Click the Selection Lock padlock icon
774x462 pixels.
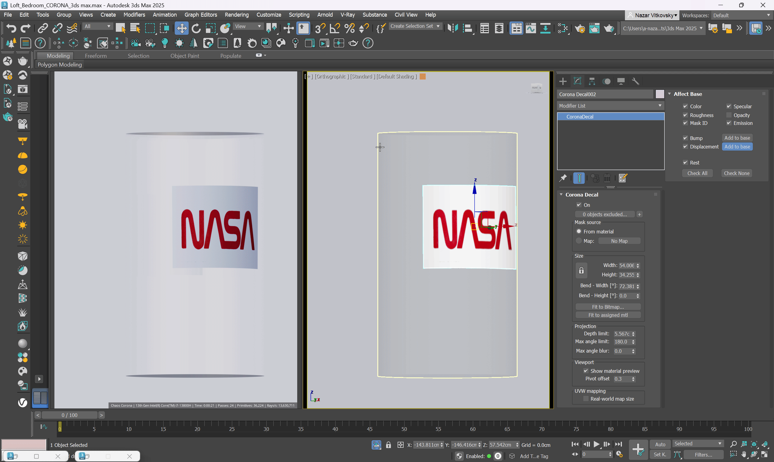click(x=389, y=445)
